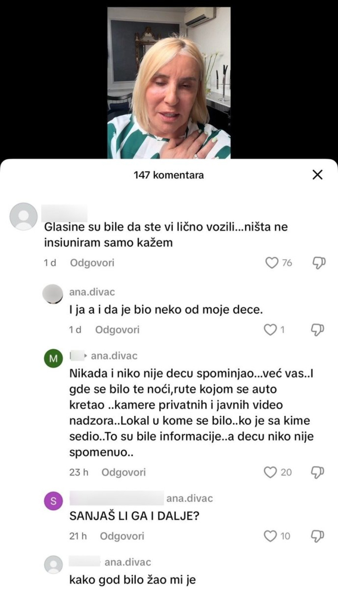Open the gray avatar of the top commenter
Viewport: 338px width, 590px height.
pos(23,216)
